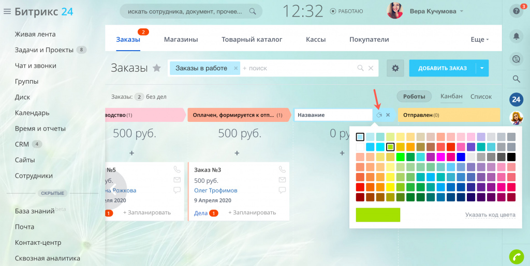Click без дел counter label
The width and height of the screenshot is (530, 266).
coord(156,97)
